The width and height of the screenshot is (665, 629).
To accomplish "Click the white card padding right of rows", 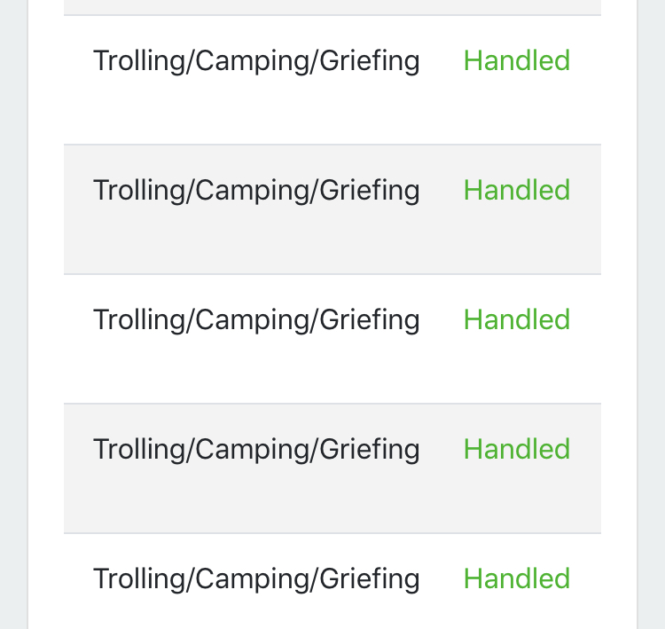I will click(x=619, y=314).
